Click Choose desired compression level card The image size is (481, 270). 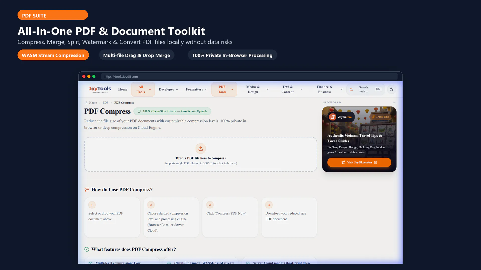pyautogui.click(x=171, y=217)
